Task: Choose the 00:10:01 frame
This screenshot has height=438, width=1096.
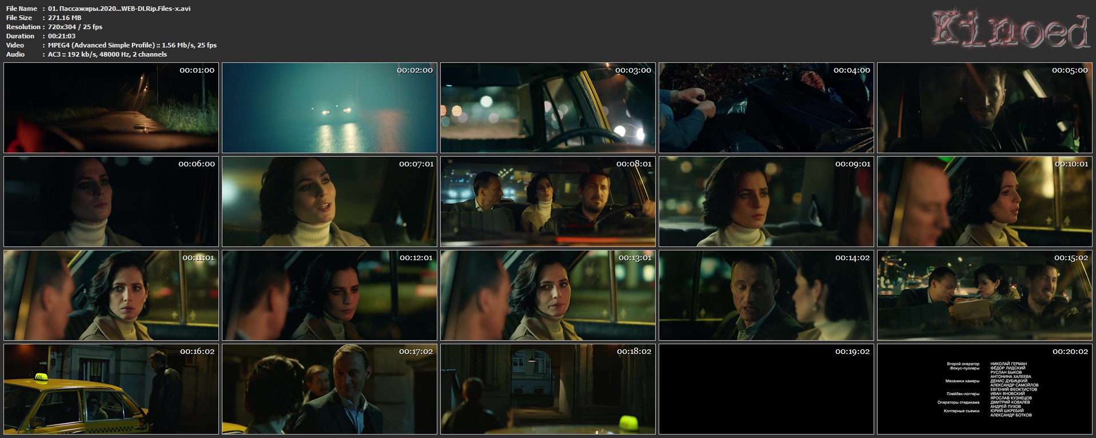Action: coord(985,201)
